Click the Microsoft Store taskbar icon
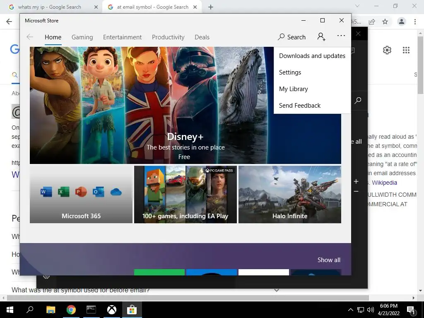The width and height of the screenshot is (424, 318). coord(132,310)
